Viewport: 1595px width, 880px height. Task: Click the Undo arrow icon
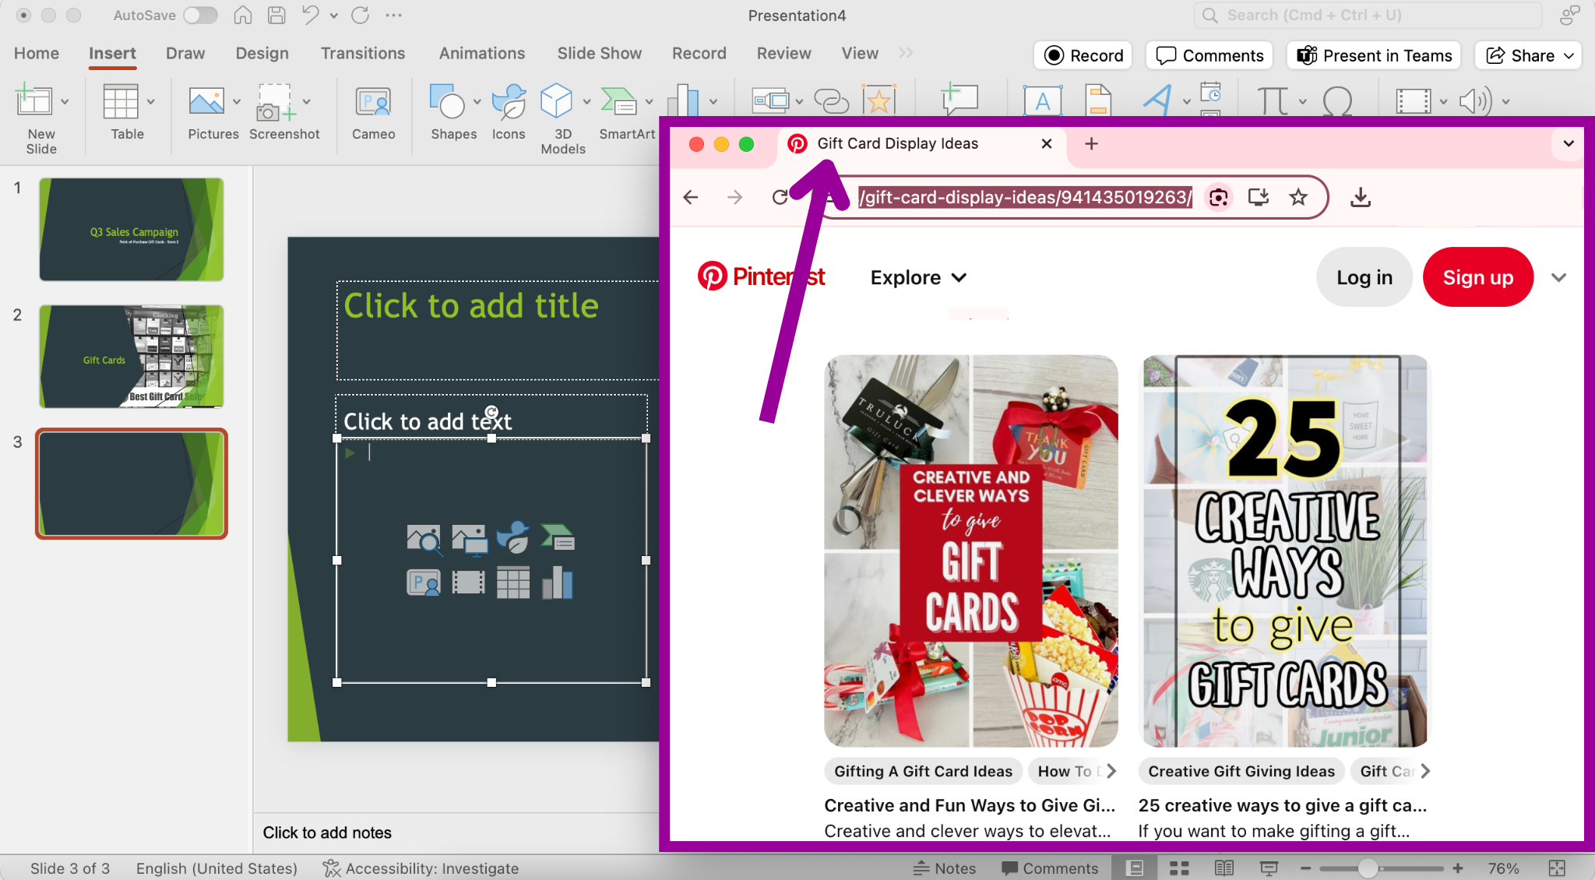click(310, 15)
